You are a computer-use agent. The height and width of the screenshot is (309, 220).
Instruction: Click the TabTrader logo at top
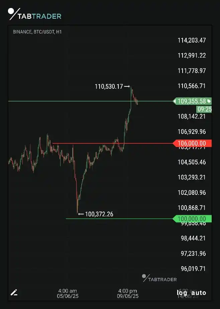(x=35, y=14)
